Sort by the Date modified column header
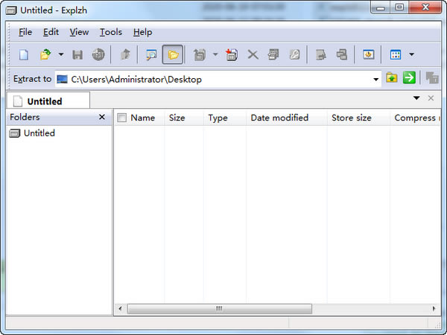The image size is (447, 335). (x=279, y=118)
